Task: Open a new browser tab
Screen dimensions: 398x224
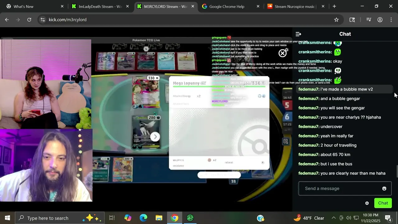Action: click(334, 6)
